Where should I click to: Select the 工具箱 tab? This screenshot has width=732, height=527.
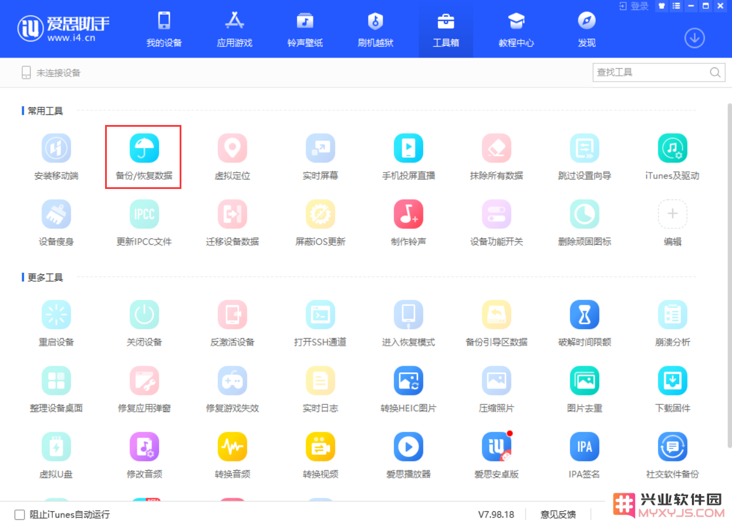(x=446, y=29)
